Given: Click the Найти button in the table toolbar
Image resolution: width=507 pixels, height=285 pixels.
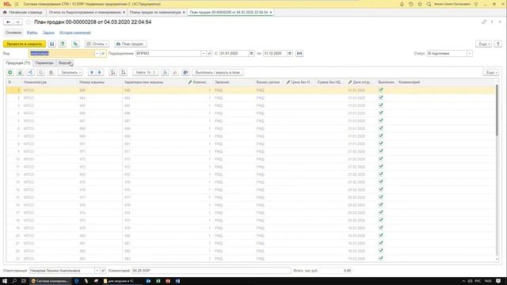Looking at the screenshot, I should pyautogui.click(x=146, y=72).
